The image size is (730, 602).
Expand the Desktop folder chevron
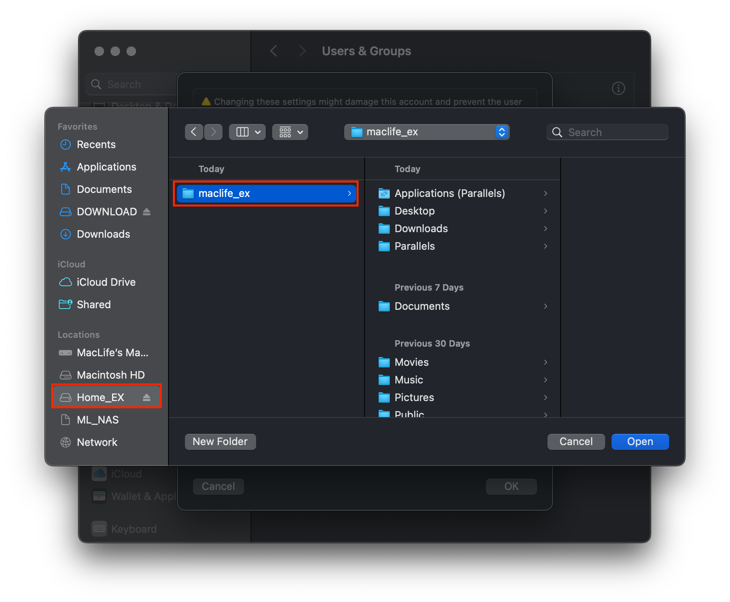pos(545,211)
